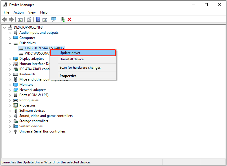The height and width of the screenshot is (166, 227).
Task: Click the Human Interface Devices icon
Action: point(16,64)
